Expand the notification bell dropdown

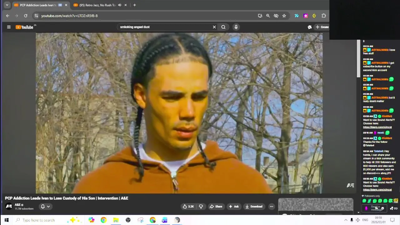45,206
